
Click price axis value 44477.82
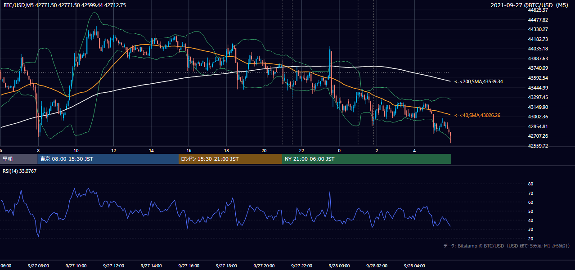538,20
